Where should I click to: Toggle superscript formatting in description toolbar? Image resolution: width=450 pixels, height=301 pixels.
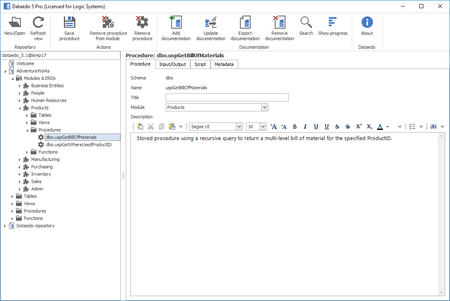click(x=359, y=127)
